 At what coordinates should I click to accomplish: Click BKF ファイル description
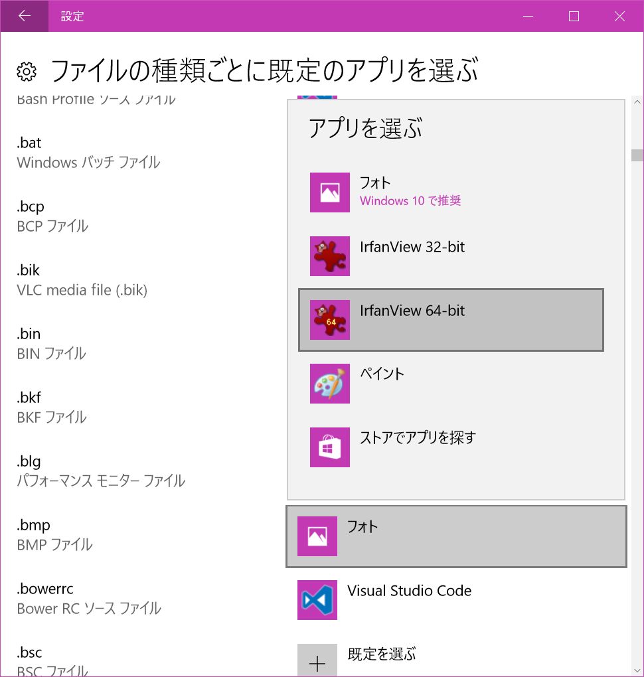coord(52,417)
